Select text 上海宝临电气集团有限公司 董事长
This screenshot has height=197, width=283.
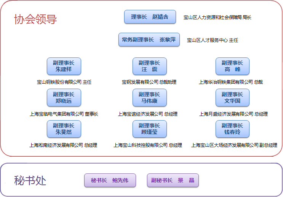64,114
